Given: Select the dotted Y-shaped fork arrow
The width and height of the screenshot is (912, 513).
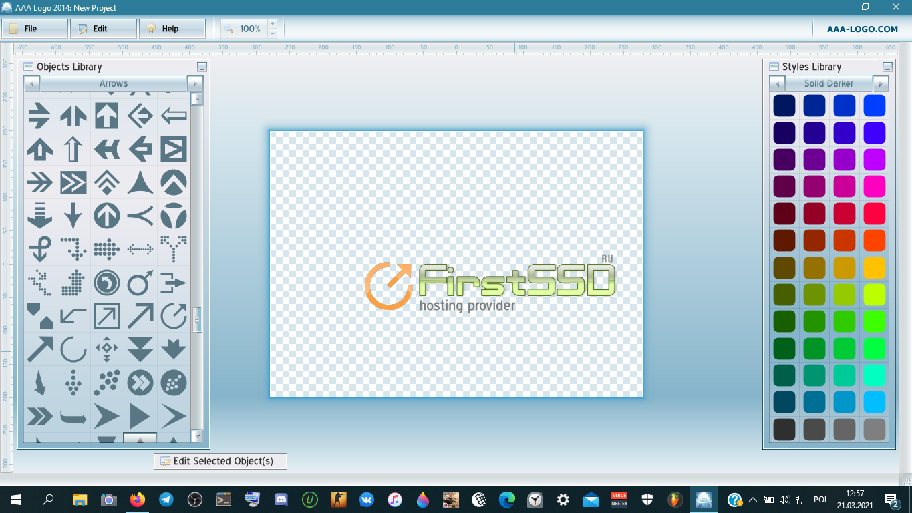Looking at the screenshot, I should [x=174, y=248].
